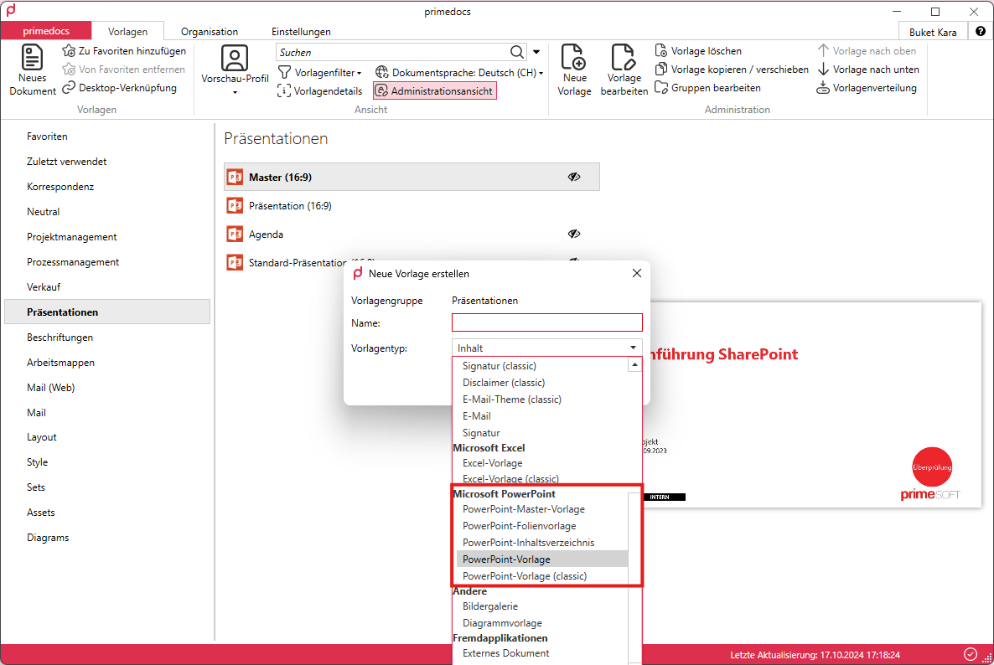Open the Vorlagenfilter dropdown

[320, 72]
